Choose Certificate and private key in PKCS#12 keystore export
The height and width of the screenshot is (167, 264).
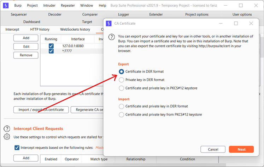coord(121,88)
